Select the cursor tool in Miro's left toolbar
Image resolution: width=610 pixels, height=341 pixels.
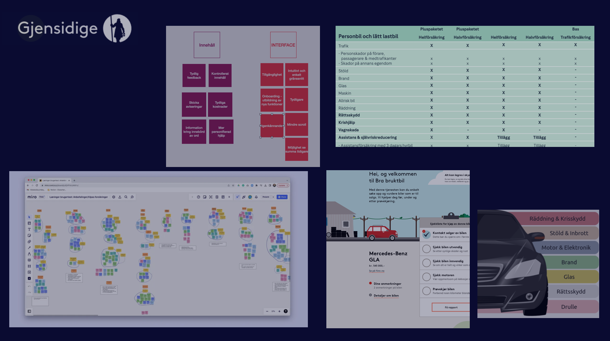(29, 217)
